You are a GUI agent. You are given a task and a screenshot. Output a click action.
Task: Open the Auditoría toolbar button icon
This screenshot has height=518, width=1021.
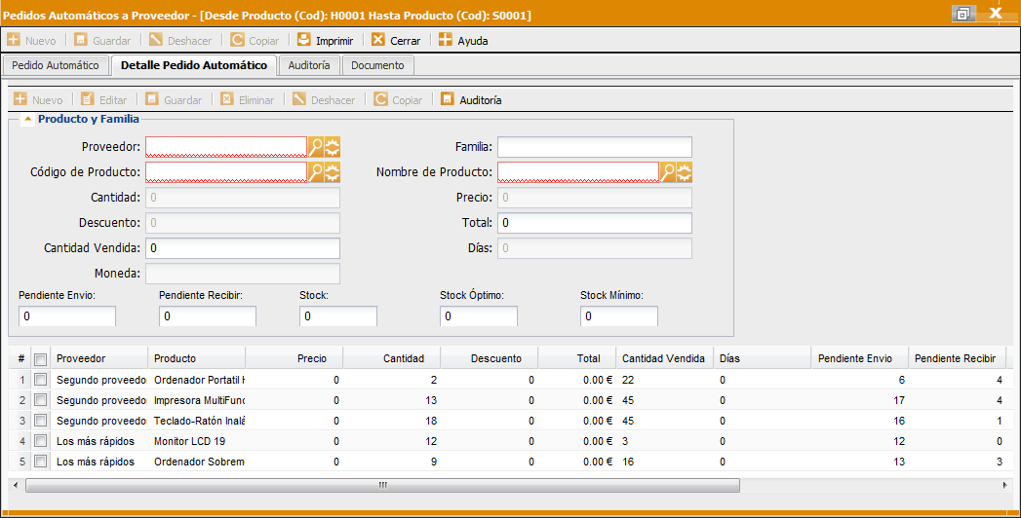[x=448, y=98]
